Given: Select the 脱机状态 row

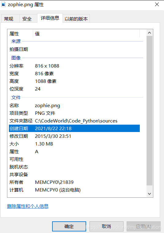Looking at the screenshot, I should click(74, 167).
